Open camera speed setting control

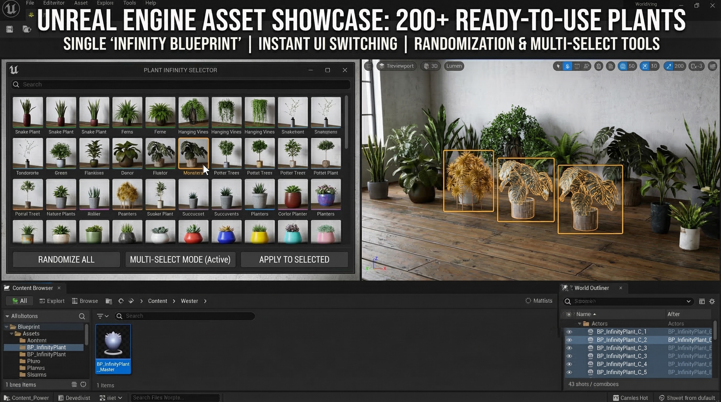tap(697, 66)
